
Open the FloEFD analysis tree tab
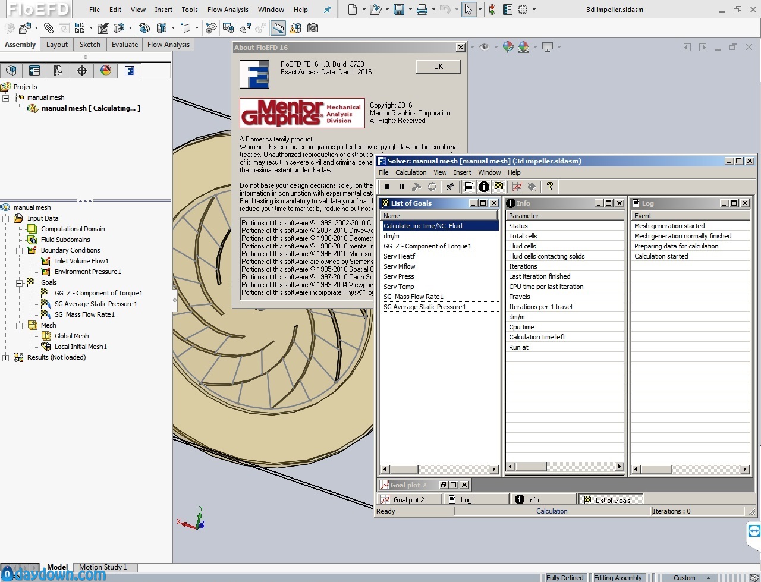click(x=130, y=71)
